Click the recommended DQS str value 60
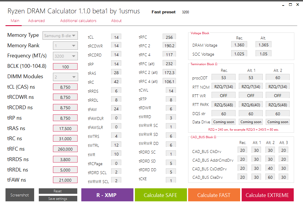The height and width of the screenshot is (208, 303). tap(224, 114)
